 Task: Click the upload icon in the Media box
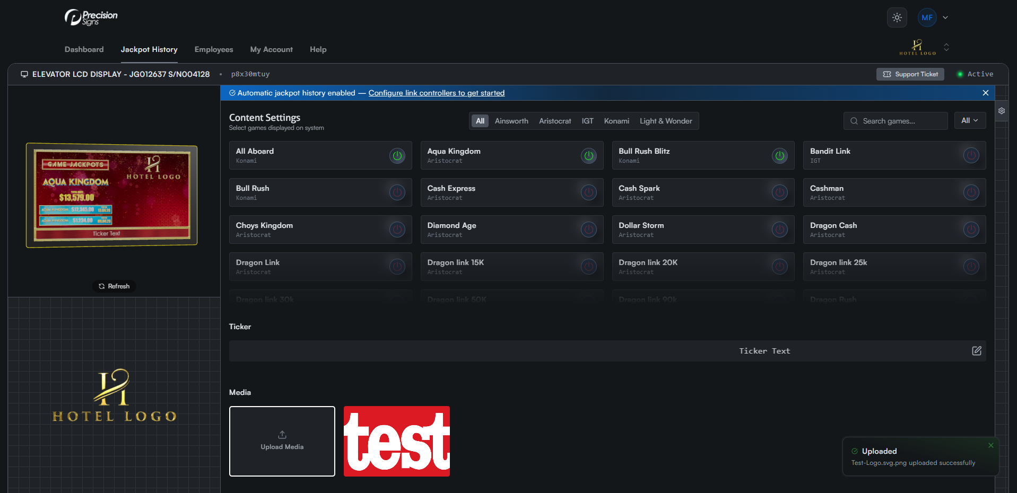[282, 435]
